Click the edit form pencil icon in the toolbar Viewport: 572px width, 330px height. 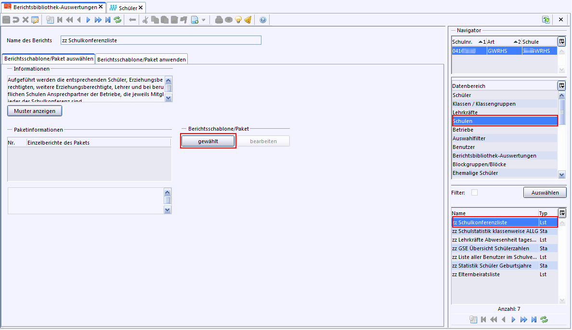click(x=35, y=20)
